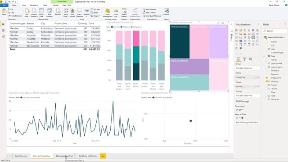This screenshot has height=162, width=288.
Task: Publish the report
Action: 166,12
